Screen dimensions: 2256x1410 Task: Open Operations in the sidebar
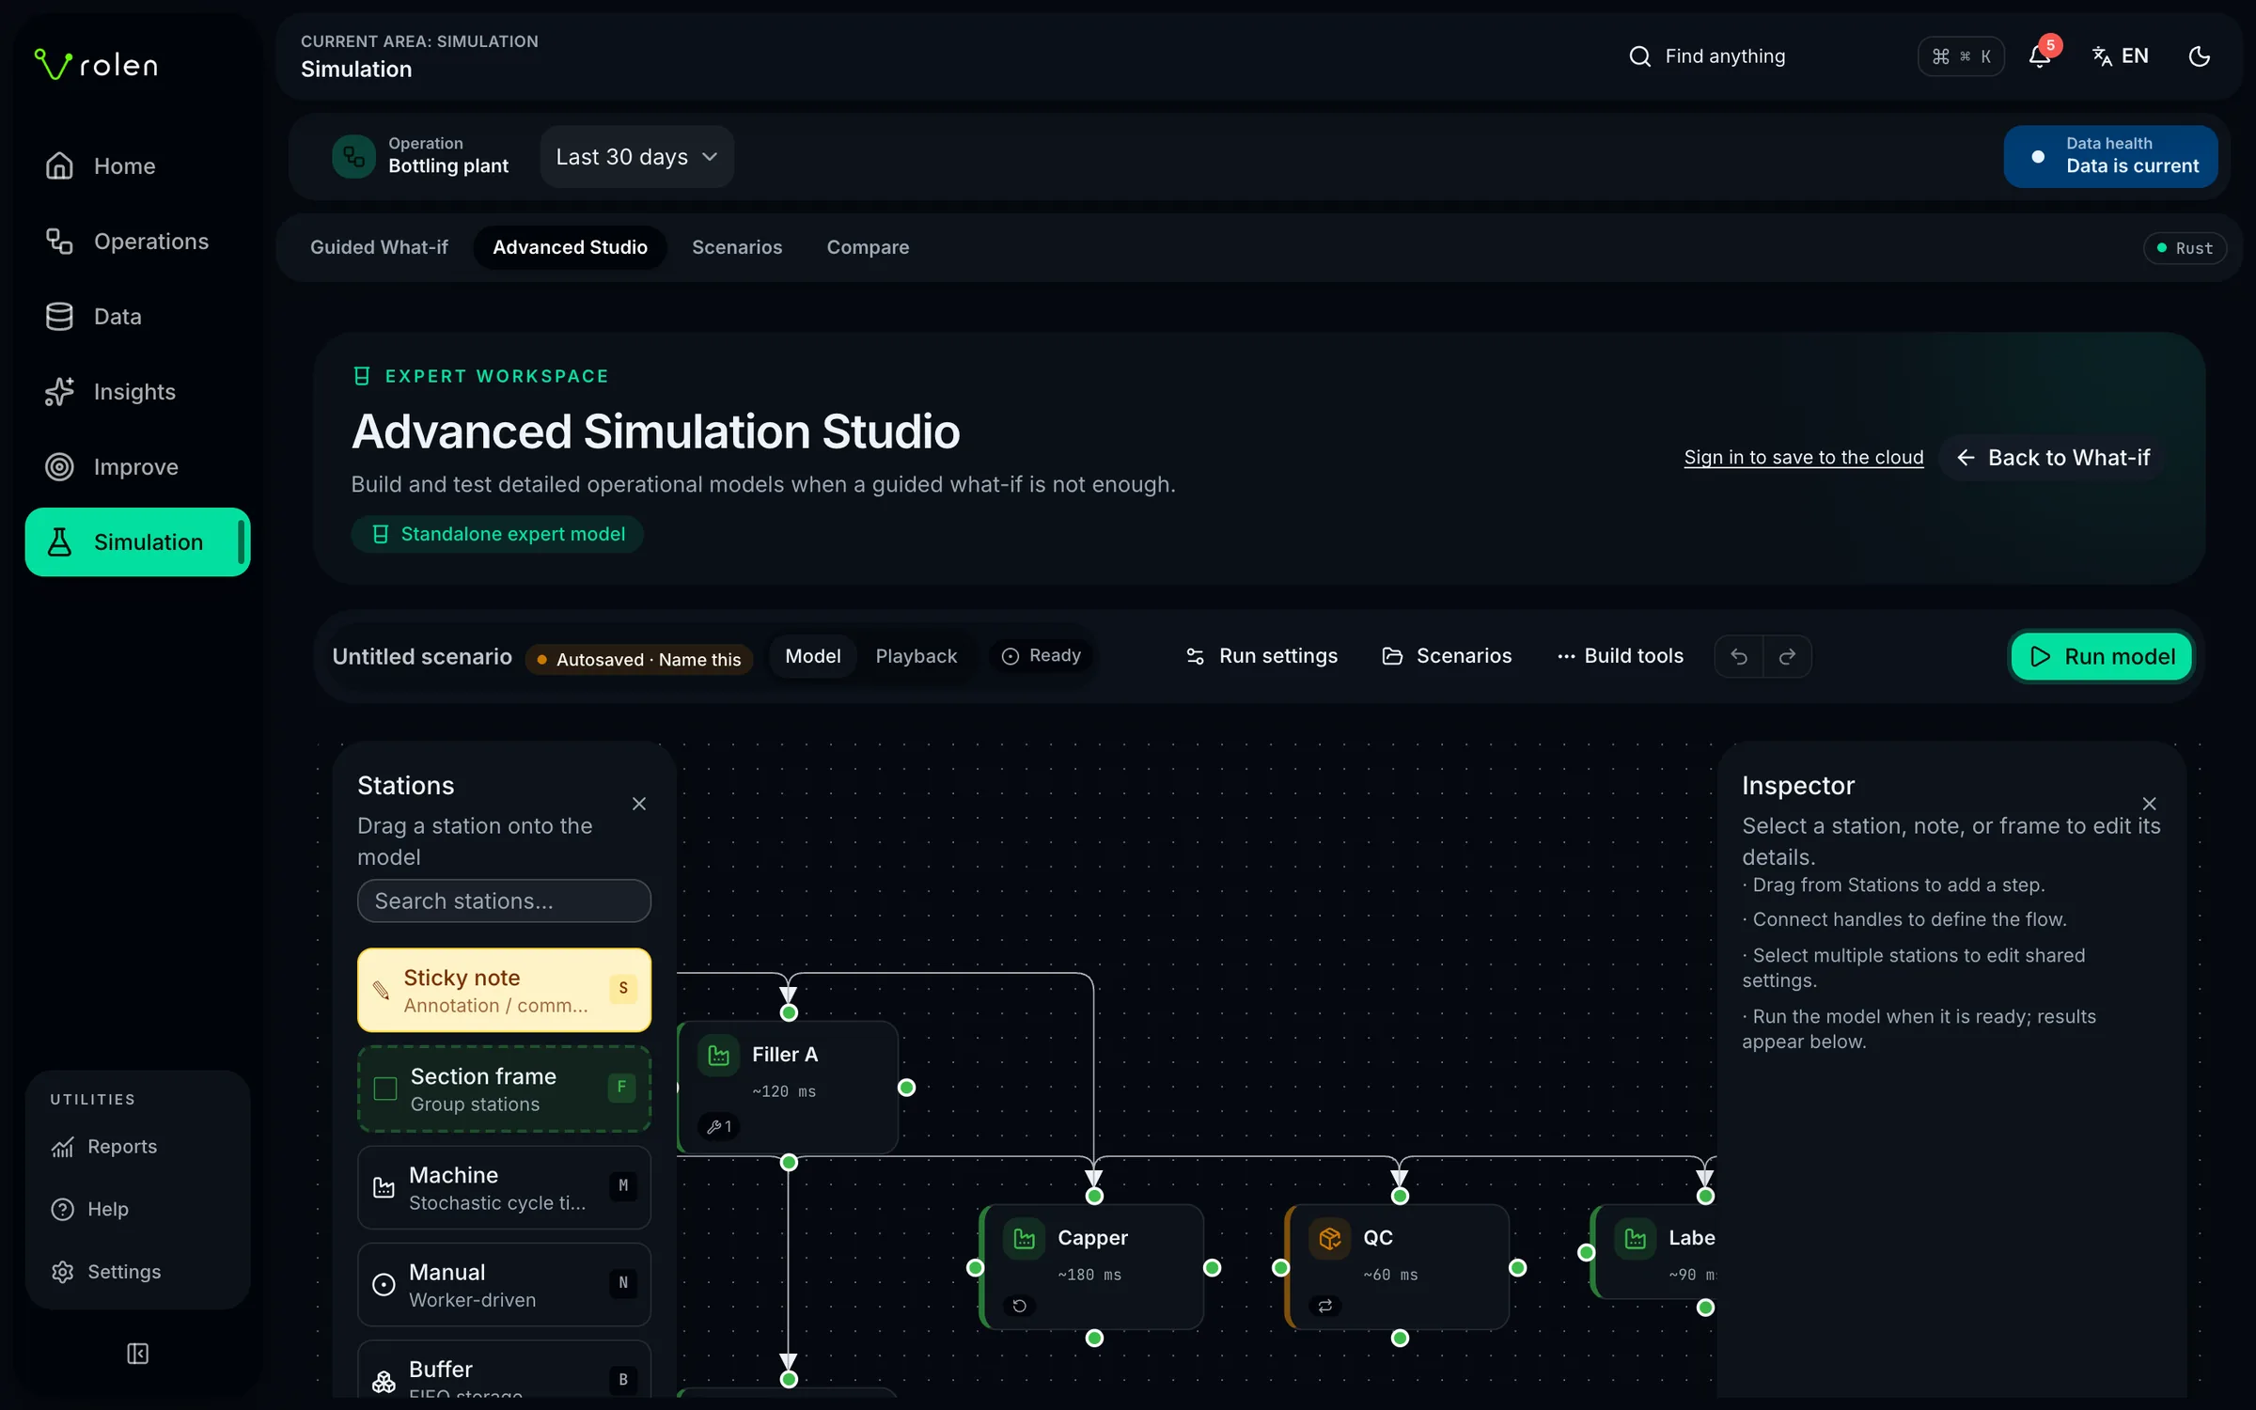tap(137, 242)
